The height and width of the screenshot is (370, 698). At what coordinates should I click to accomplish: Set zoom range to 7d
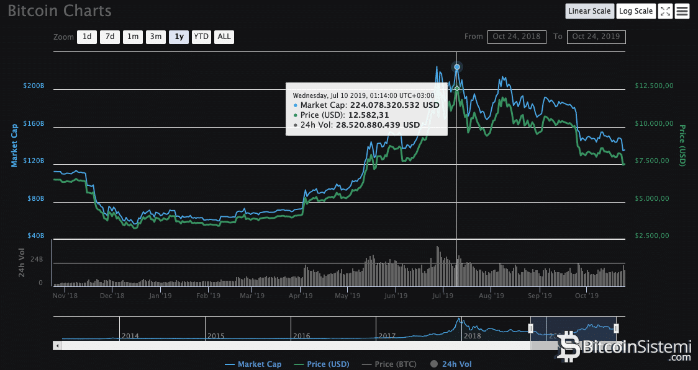tap(110, 37)
